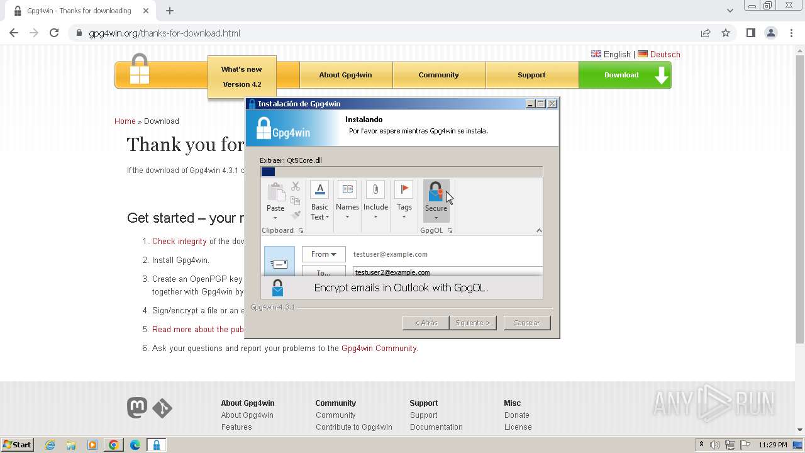This screenshot has width=805, height=453.
Task: Open volume control in system tray
Action: 715,445
